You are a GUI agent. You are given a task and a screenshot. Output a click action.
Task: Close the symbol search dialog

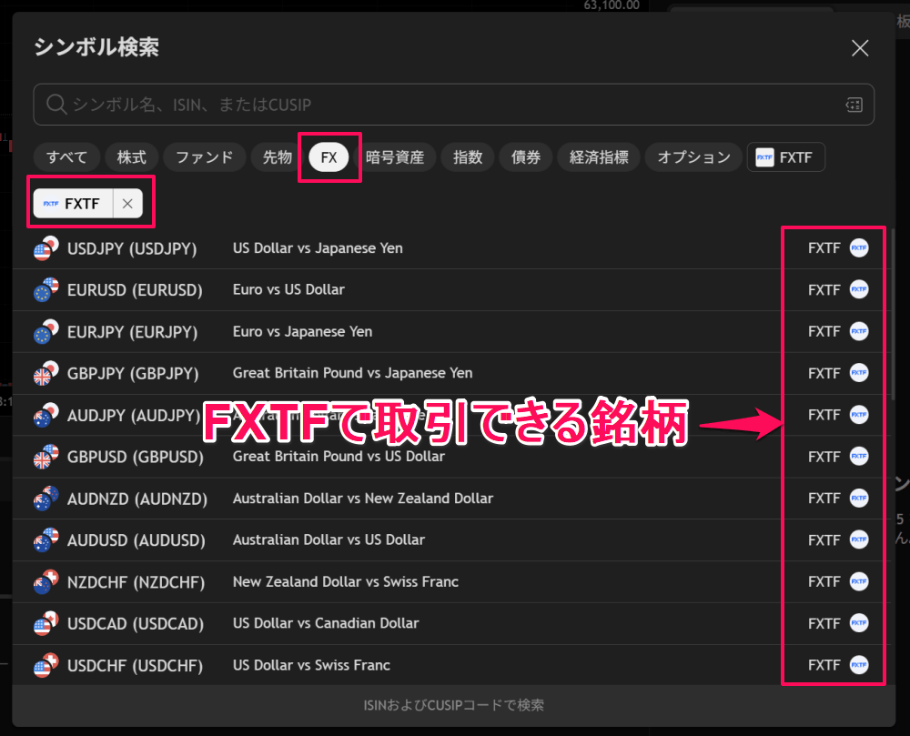(860, 47)
